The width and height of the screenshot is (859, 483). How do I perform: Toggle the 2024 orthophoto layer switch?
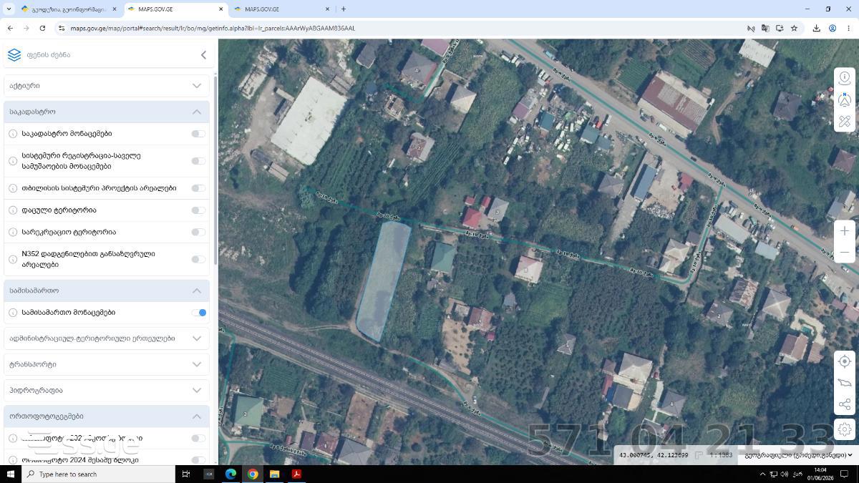(198, 460)
